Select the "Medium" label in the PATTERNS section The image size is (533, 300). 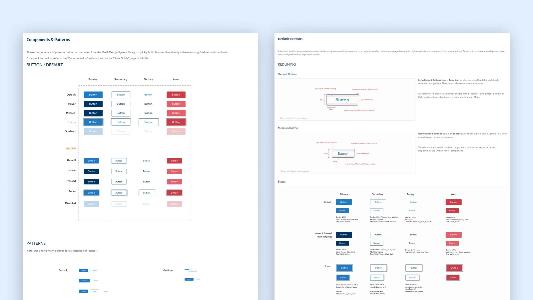pos(168,271)
